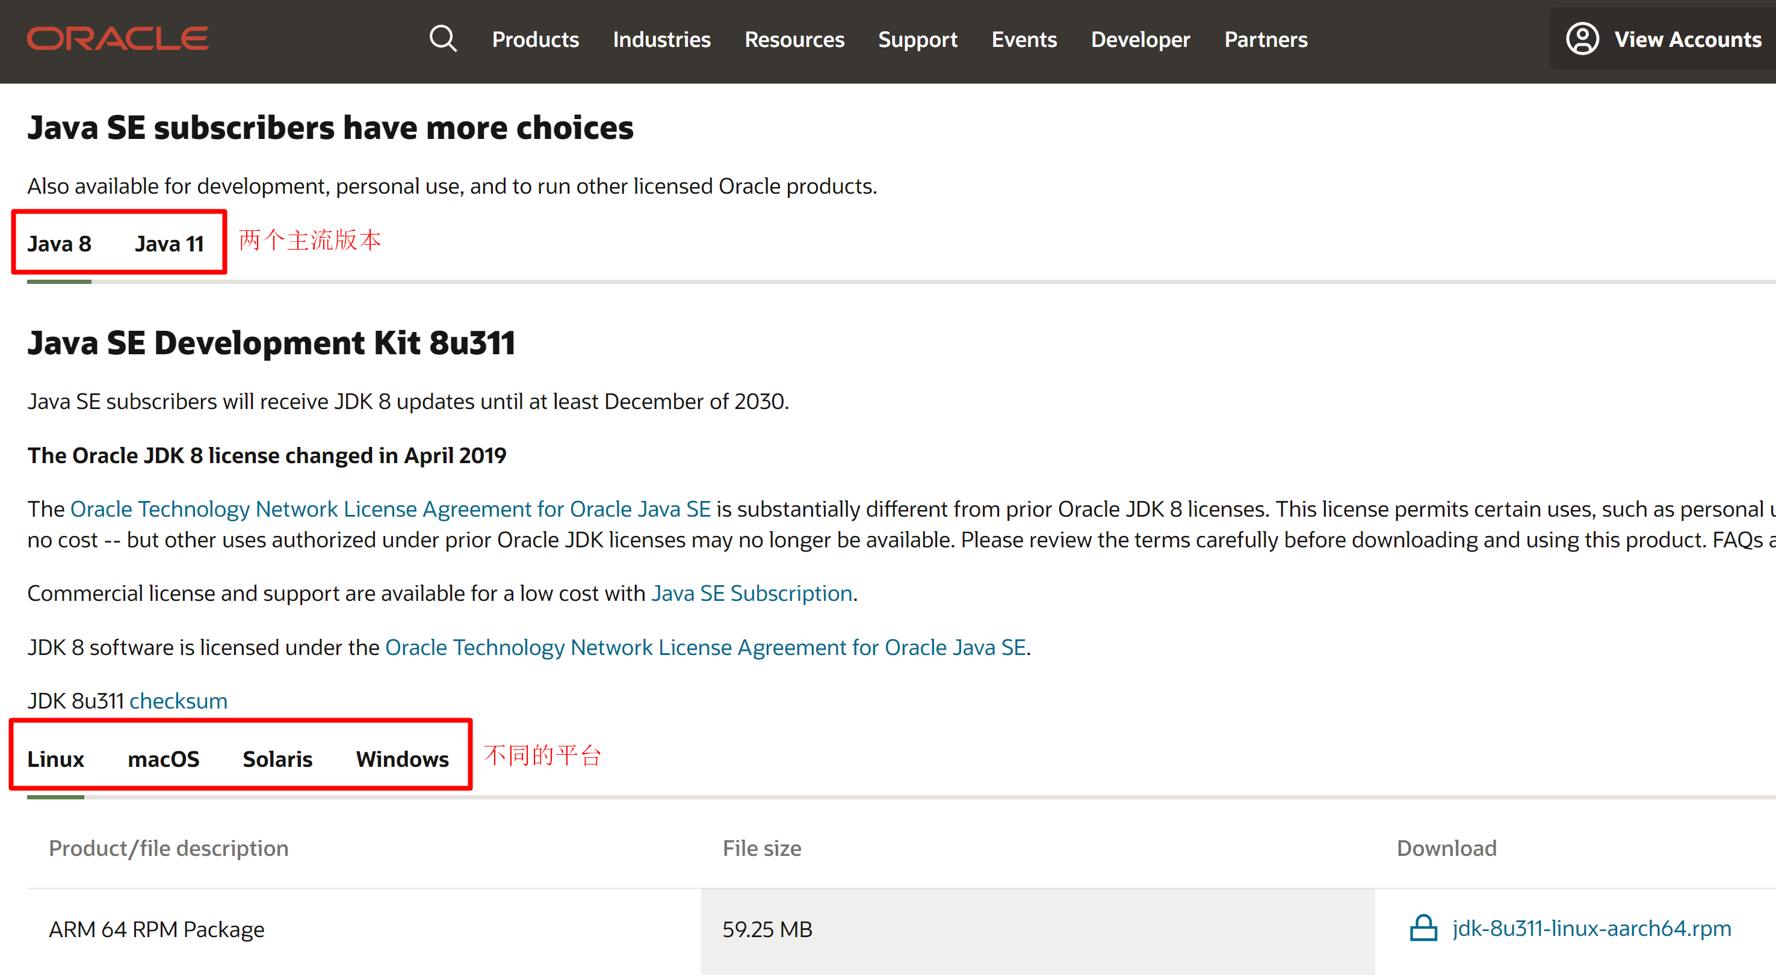Click the View Accounts button

pyautogui.click(x=1663, y=38)
